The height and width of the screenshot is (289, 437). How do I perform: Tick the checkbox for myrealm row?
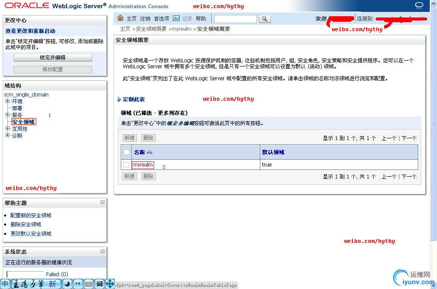126,164
